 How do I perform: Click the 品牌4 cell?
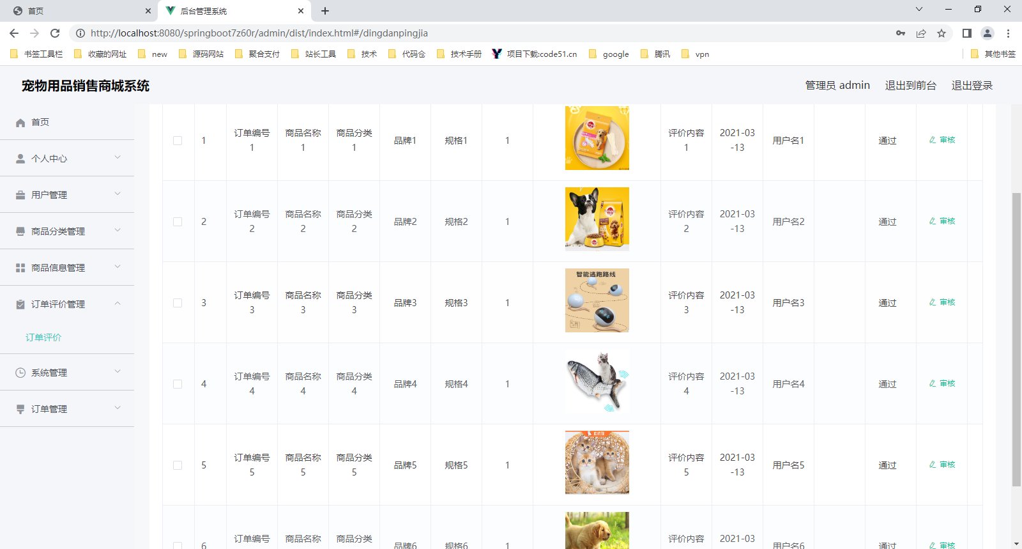click(x=406, y=384)
